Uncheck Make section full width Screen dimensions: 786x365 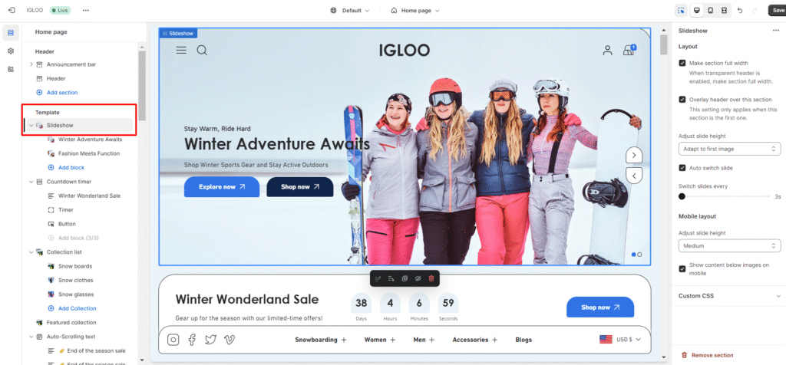coord(682,63)
